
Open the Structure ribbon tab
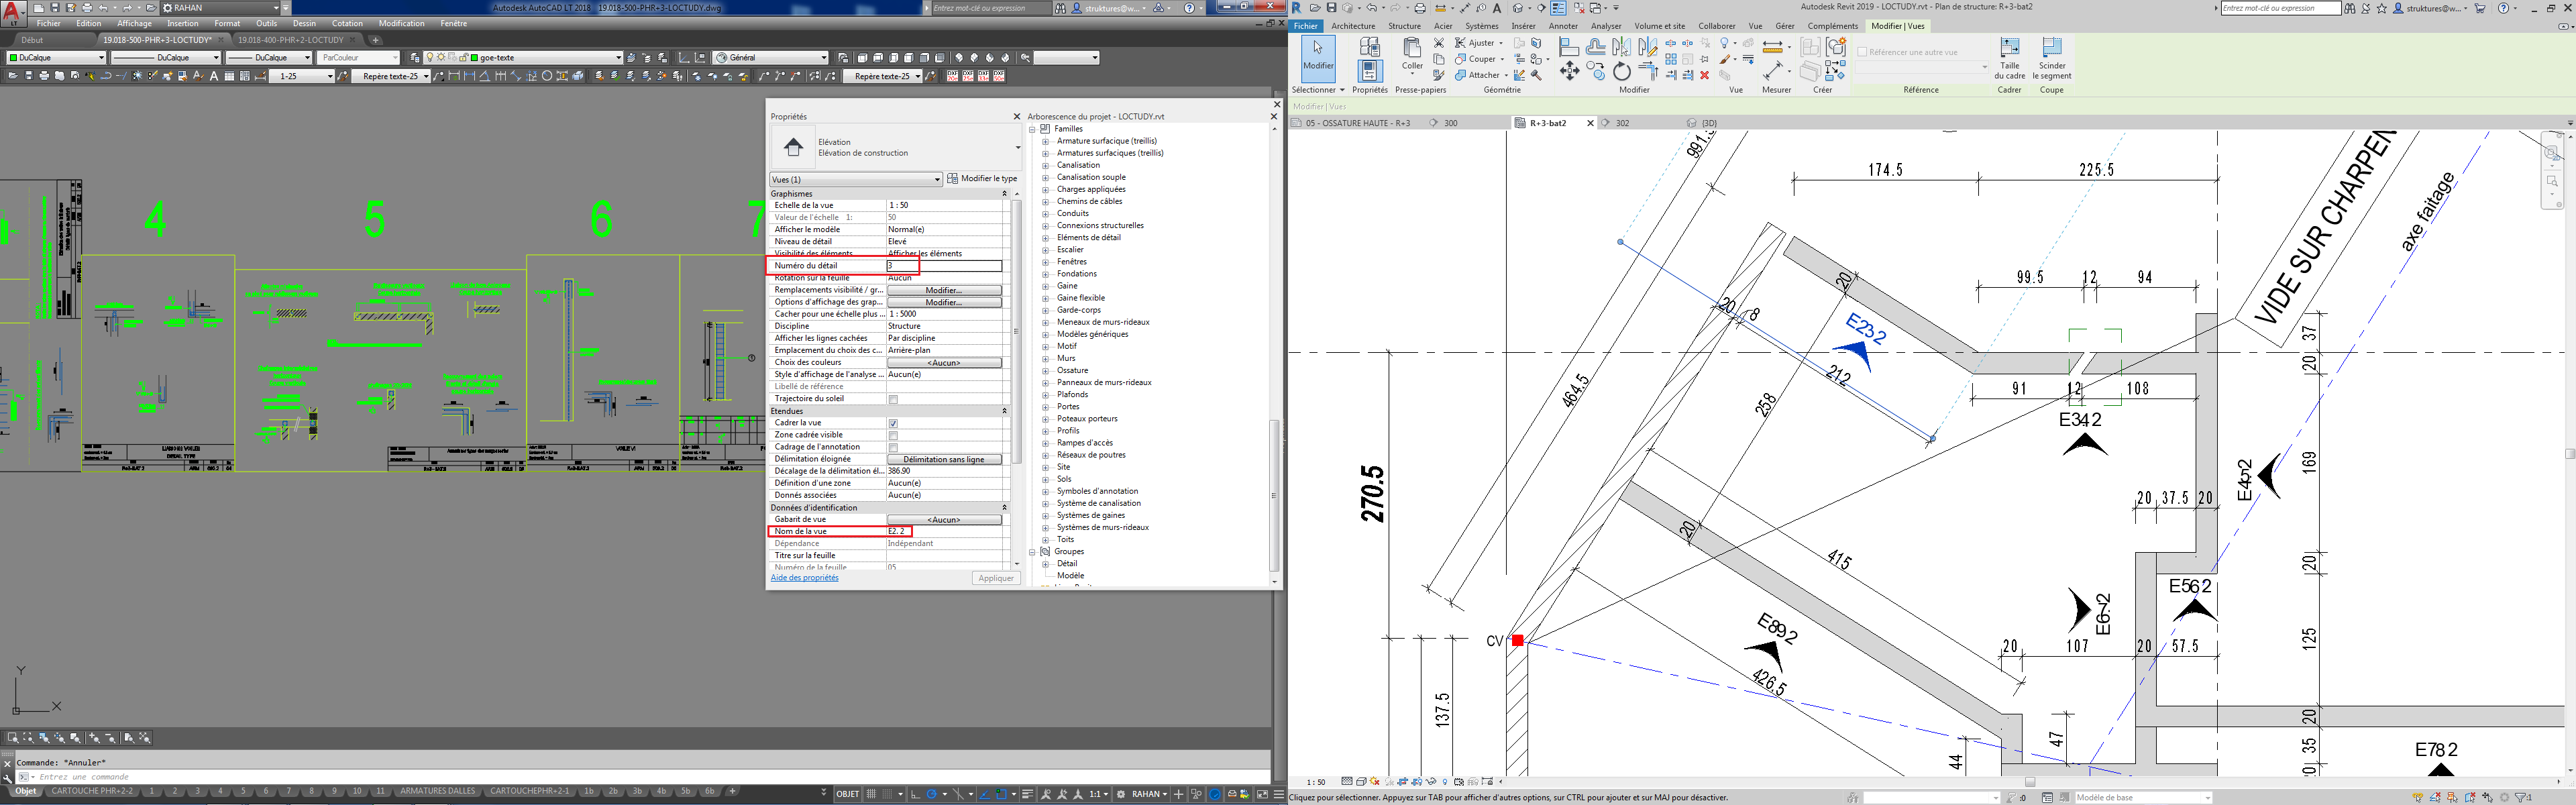(x=1404, y=26)
